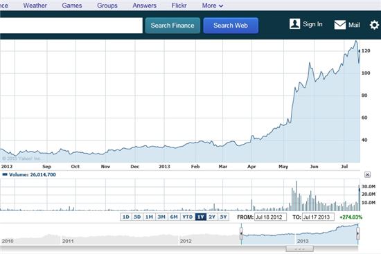
Task: Click the Apr axis label
Action: point(251,167)
